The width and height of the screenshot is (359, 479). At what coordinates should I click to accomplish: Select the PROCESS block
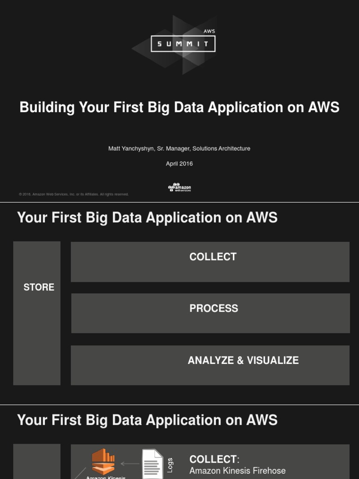pyautogui.click(x=210, y=313)
